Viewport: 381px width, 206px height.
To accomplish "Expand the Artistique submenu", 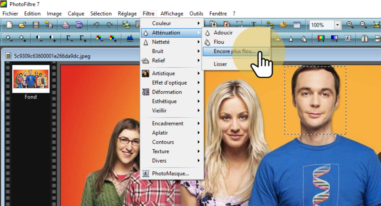I will (x=172, y=74).
